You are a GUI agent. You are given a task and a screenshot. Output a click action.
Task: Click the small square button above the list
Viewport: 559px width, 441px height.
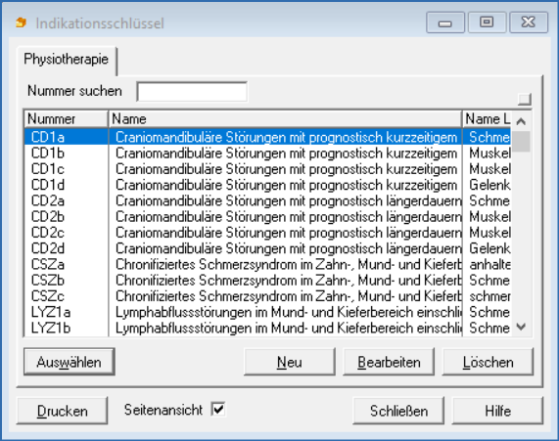(525, 99)
